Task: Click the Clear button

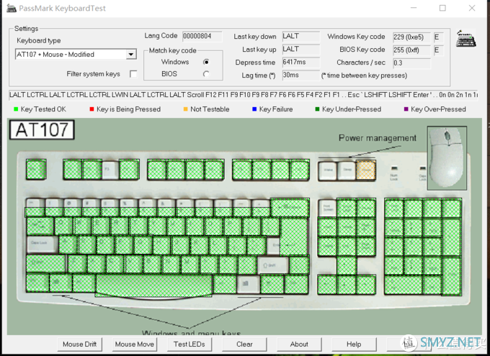Action: [x=244, y=344]
